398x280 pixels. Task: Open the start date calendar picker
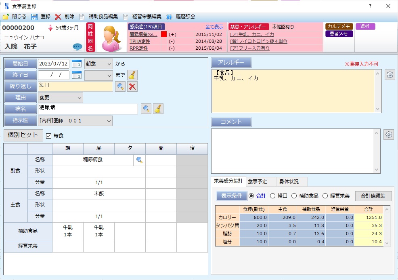click(x=77, y=64)
